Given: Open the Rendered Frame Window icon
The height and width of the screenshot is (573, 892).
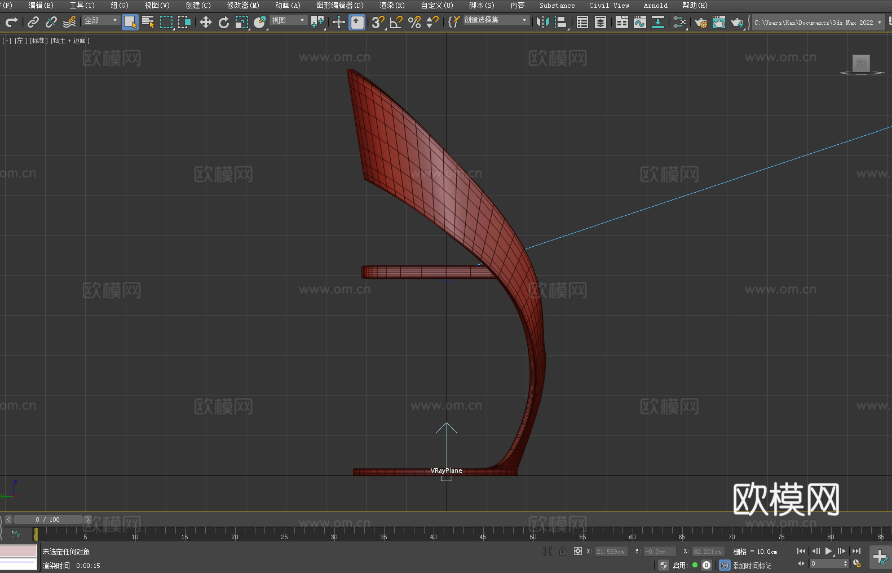Looking at the screenshot, I should (719, 22).
